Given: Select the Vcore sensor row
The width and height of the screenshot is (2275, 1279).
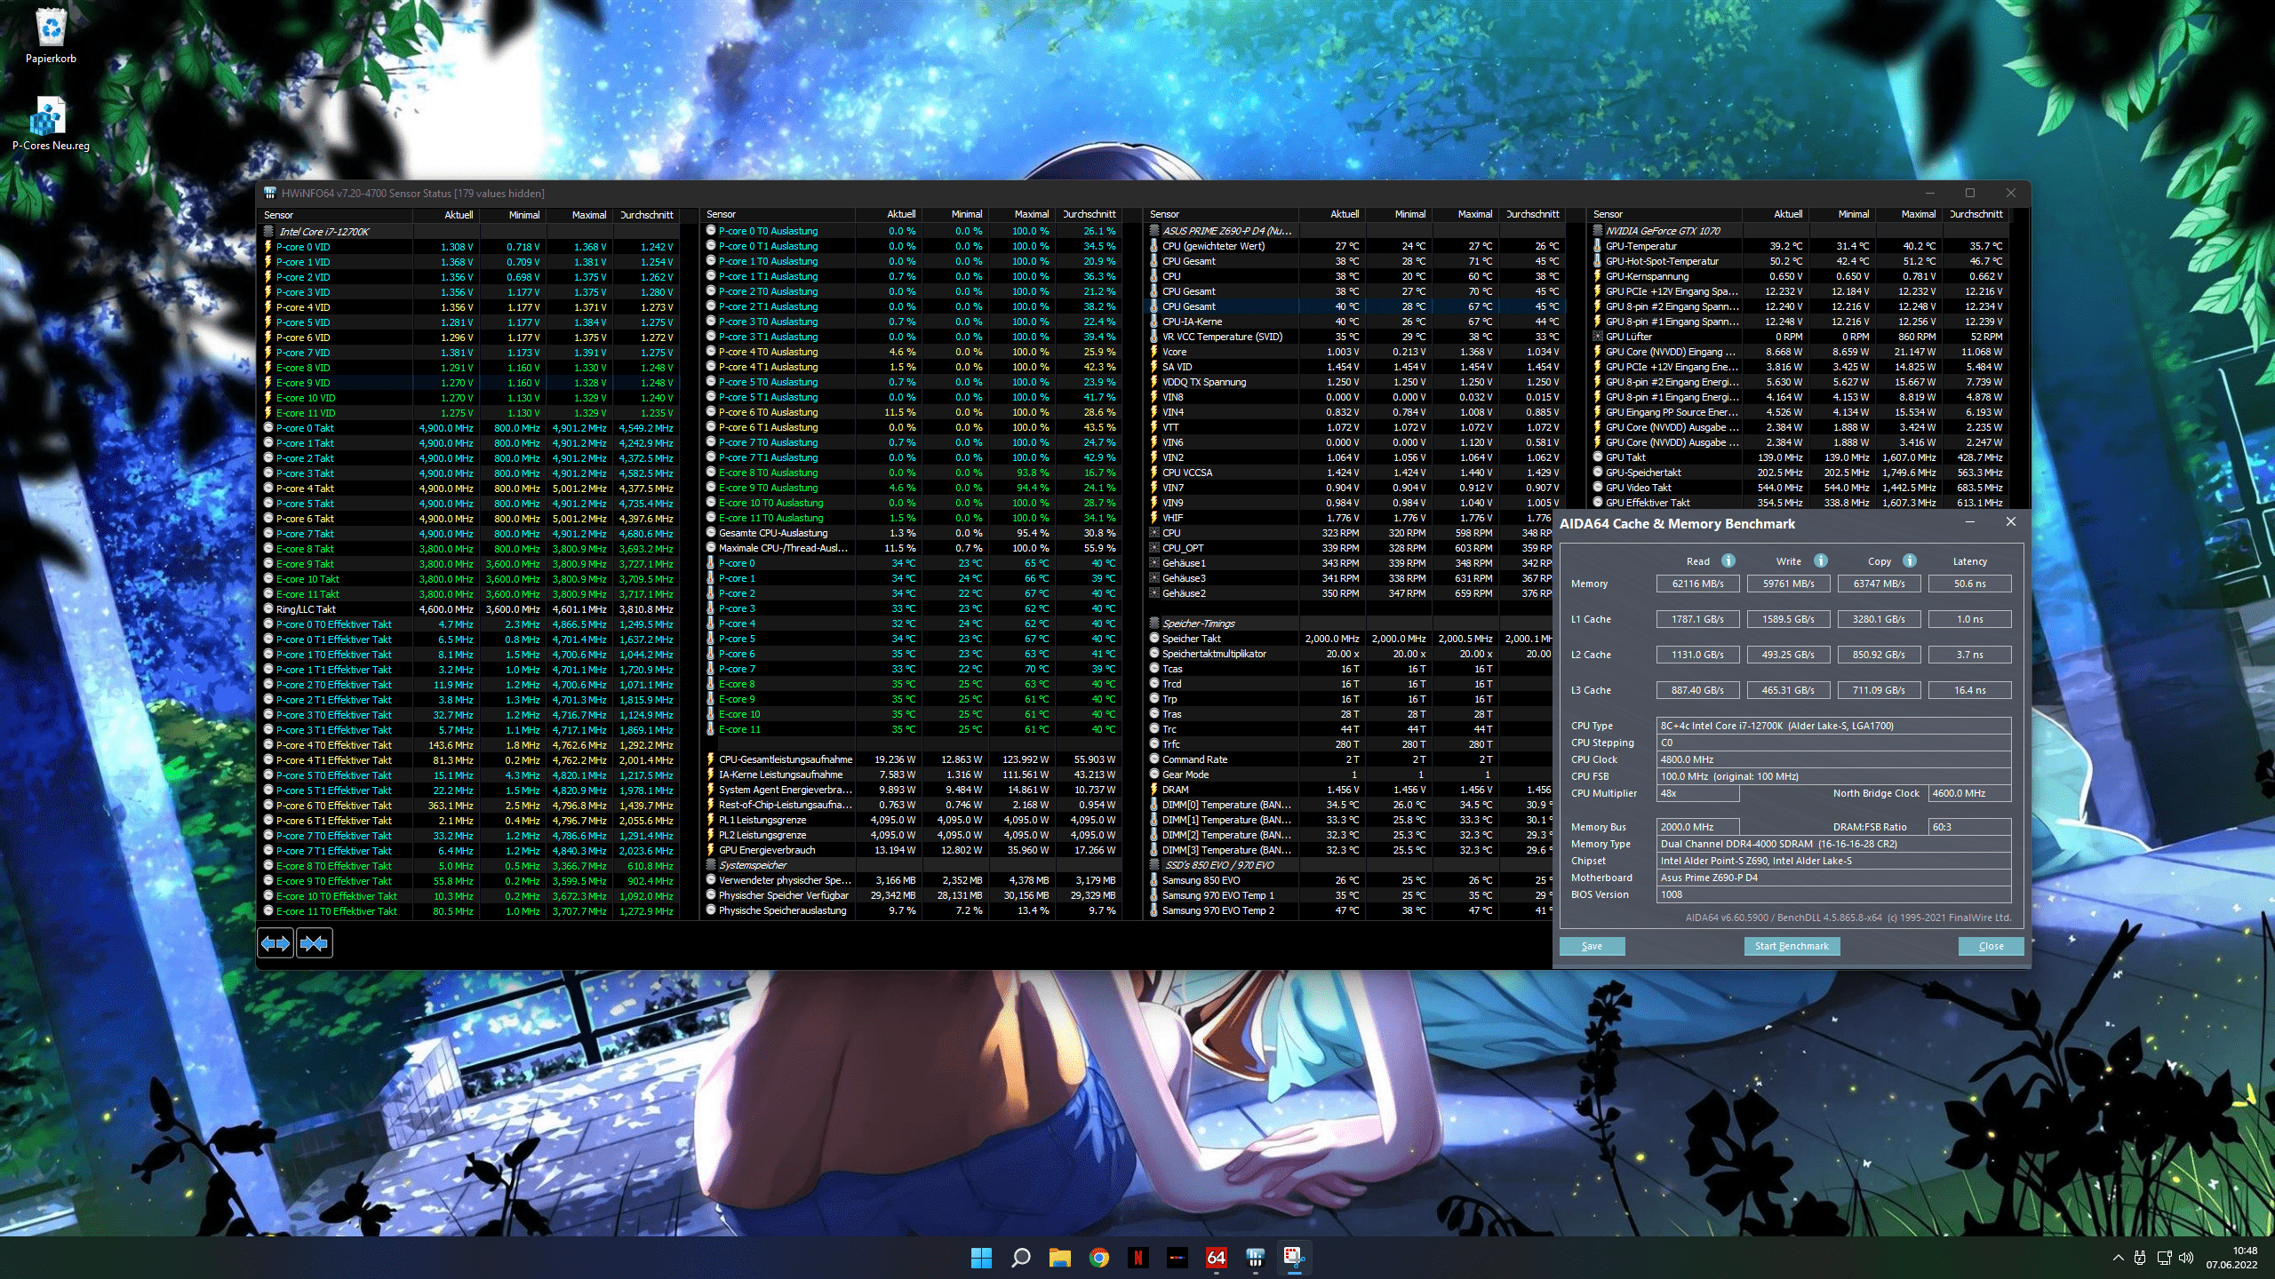Looking at the screenshot, I should click(1355, 352).
